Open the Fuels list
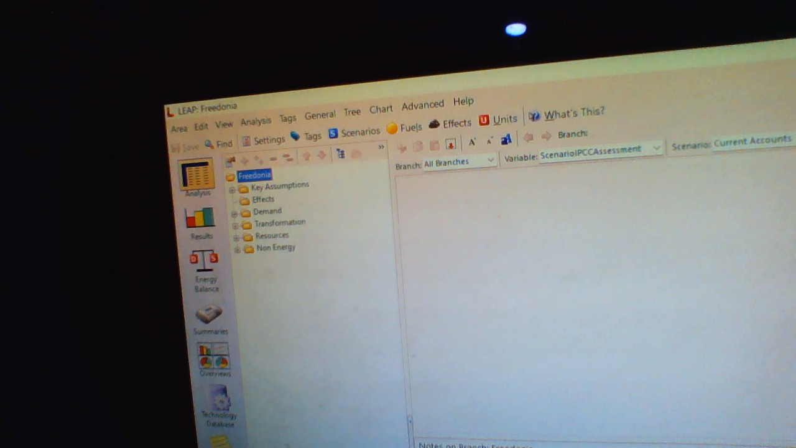The width and height of the screenshot is (796, 448). pyautogui.click(x=404, y=128)
